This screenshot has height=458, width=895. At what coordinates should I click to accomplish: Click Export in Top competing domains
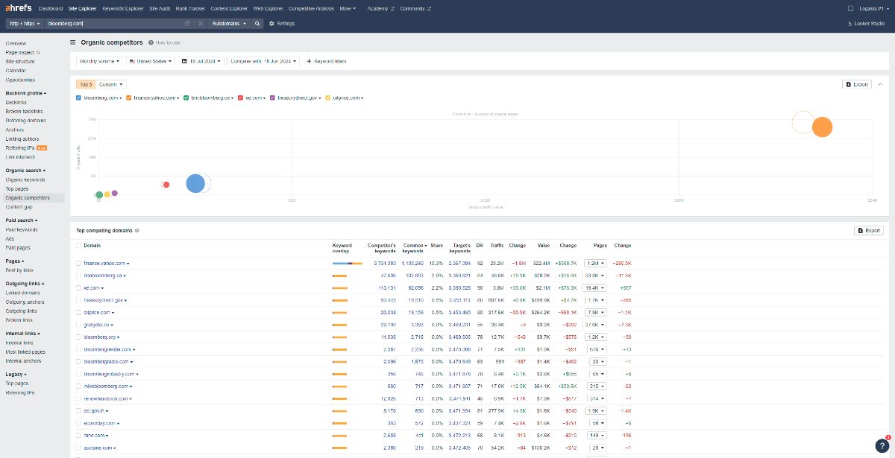tap(869, 231)
